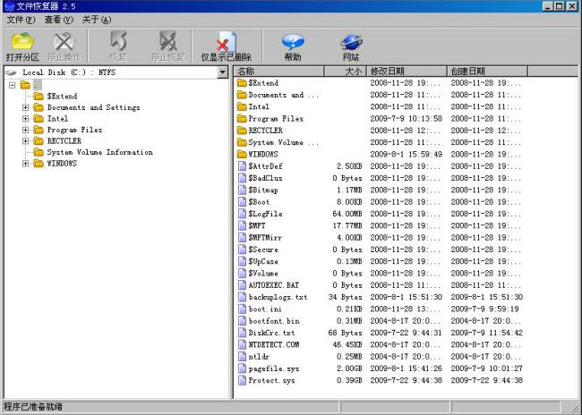
Task: Click the 打开分区 open partition icon
Action: [22, 41]
